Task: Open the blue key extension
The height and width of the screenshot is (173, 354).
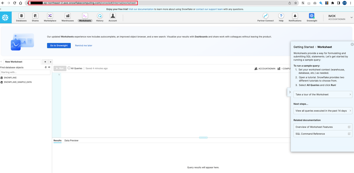Action: pyautogui.click(x=321, y=3)
